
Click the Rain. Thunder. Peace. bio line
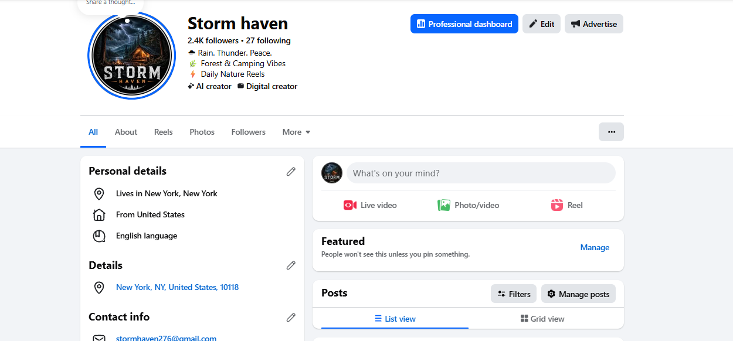click(x=230, y=53)
